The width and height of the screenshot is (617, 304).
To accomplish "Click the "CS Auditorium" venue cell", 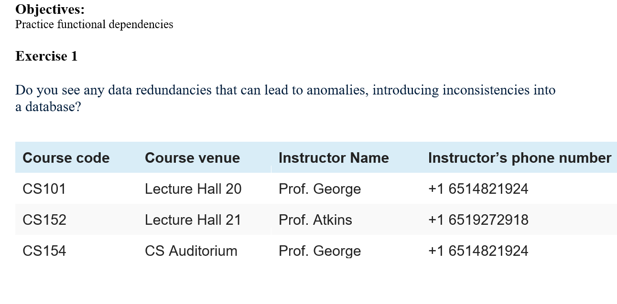I will (191, 251).
